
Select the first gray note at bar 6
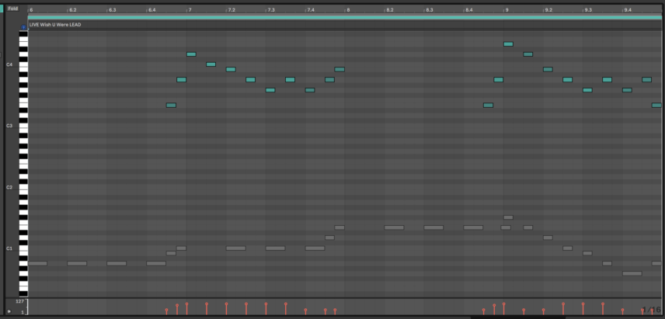point(37,263)
